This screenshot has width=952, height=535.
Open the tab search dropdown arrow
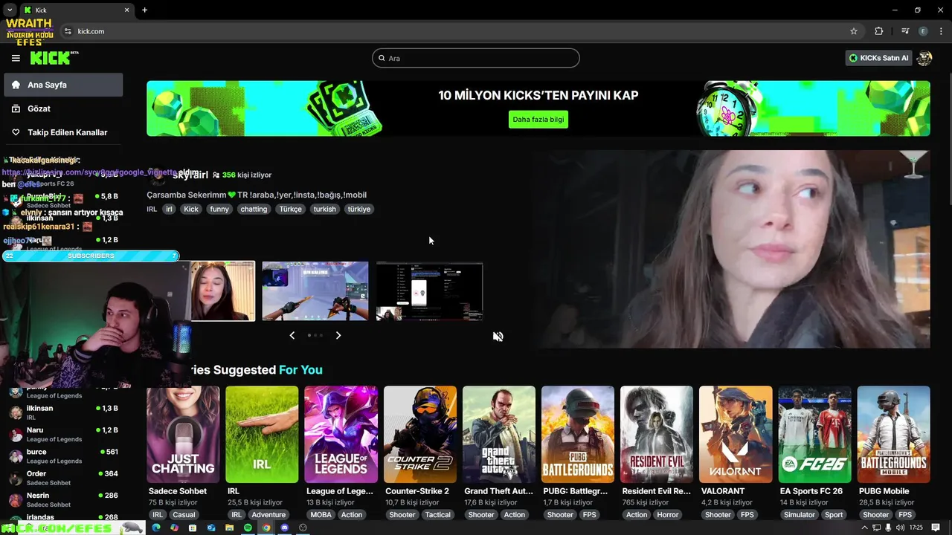click(10, 10)
